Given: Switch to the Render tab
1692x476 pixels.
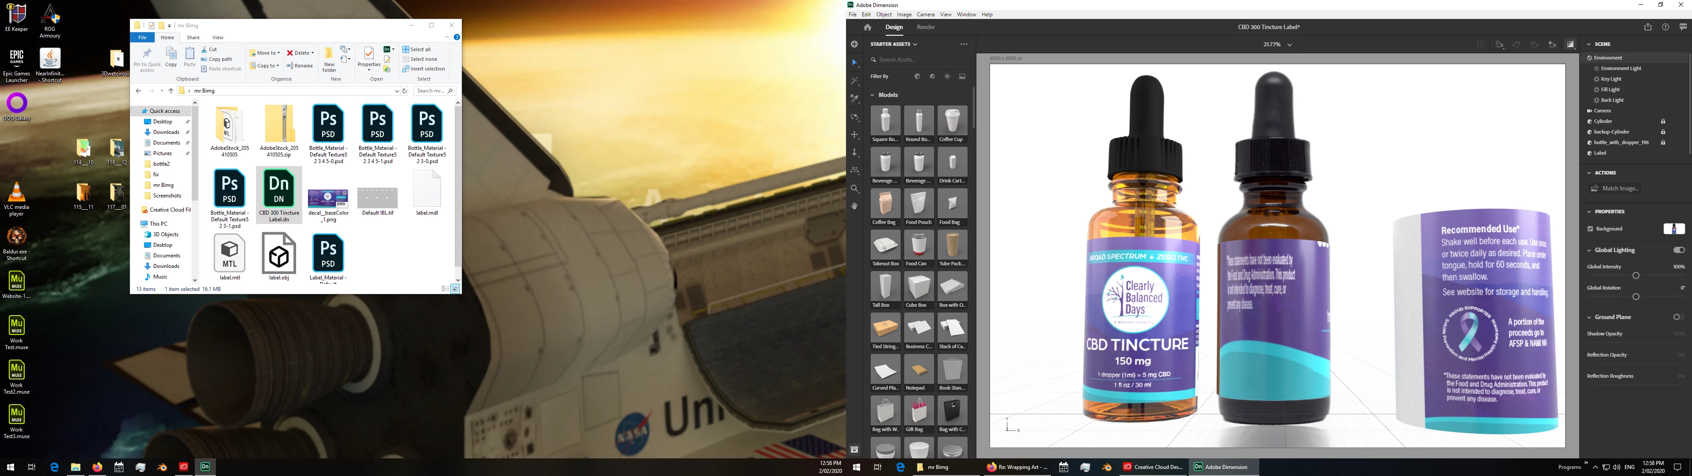Looking at the screenshot, I should pyautogui.click(x=925, y=27).
